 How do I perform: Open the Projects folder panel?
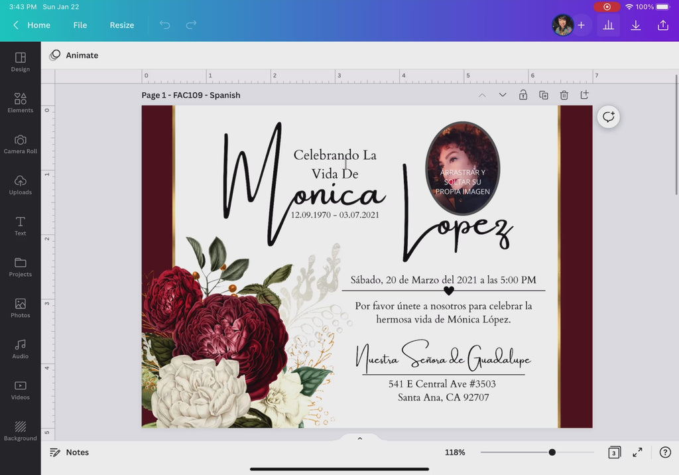[21, 267]
